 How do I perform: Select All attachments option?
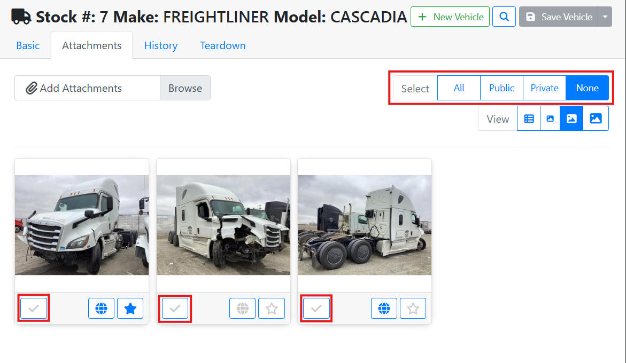point(459,88)
